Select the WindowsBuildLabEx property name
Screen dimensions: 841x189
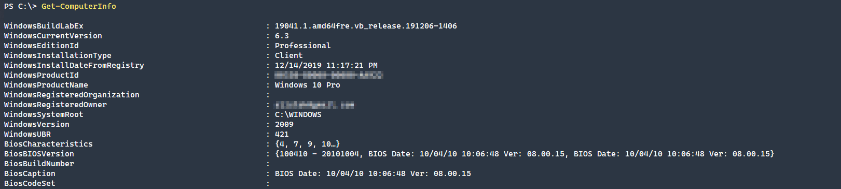(x=44, y=26)
